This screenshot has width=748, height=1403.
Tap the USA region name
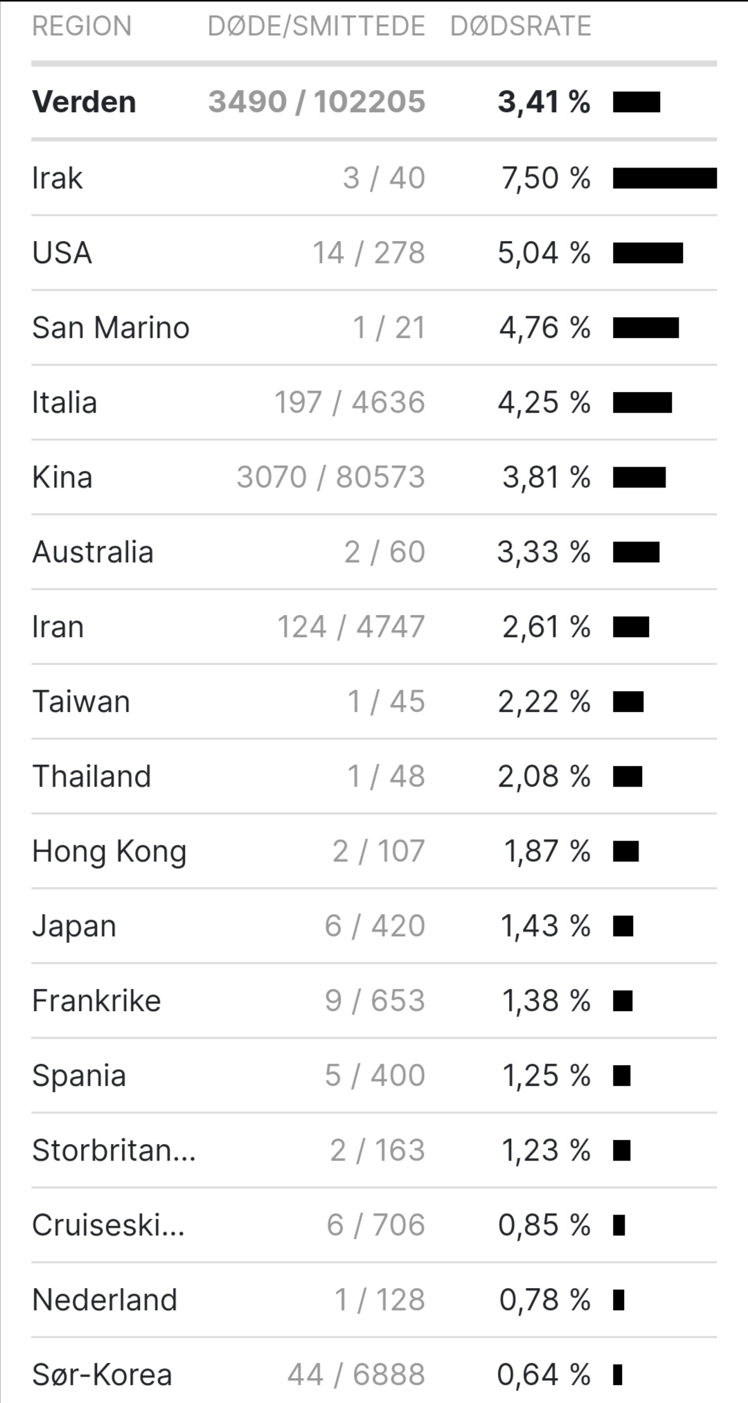coord(62,253)
